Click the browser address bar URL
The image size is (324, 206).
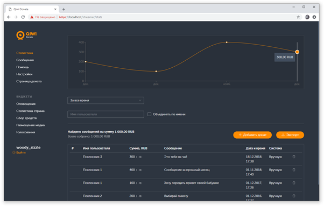[81, 17]
